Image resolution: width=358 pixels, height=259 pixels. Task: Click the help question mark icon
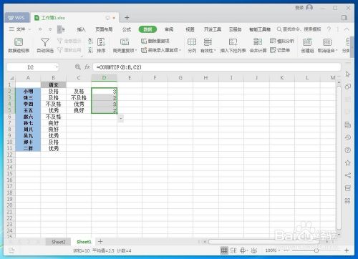329,29
